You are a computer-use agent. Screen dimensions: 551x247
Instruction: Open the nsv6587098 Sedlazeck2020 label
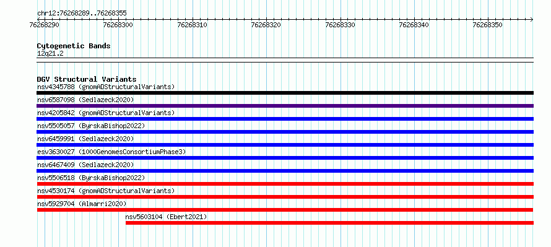click(85, 100)
